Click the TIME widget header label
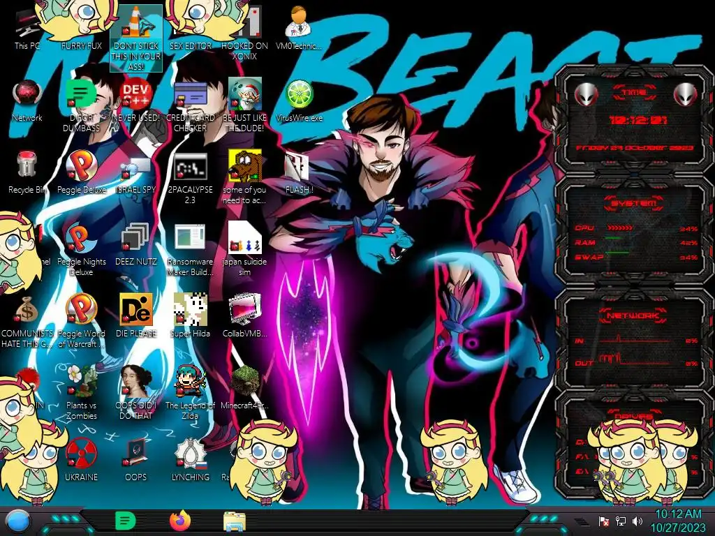Image resolution: width=715 pixels, height=536 pixels. [x=634, y=92]
